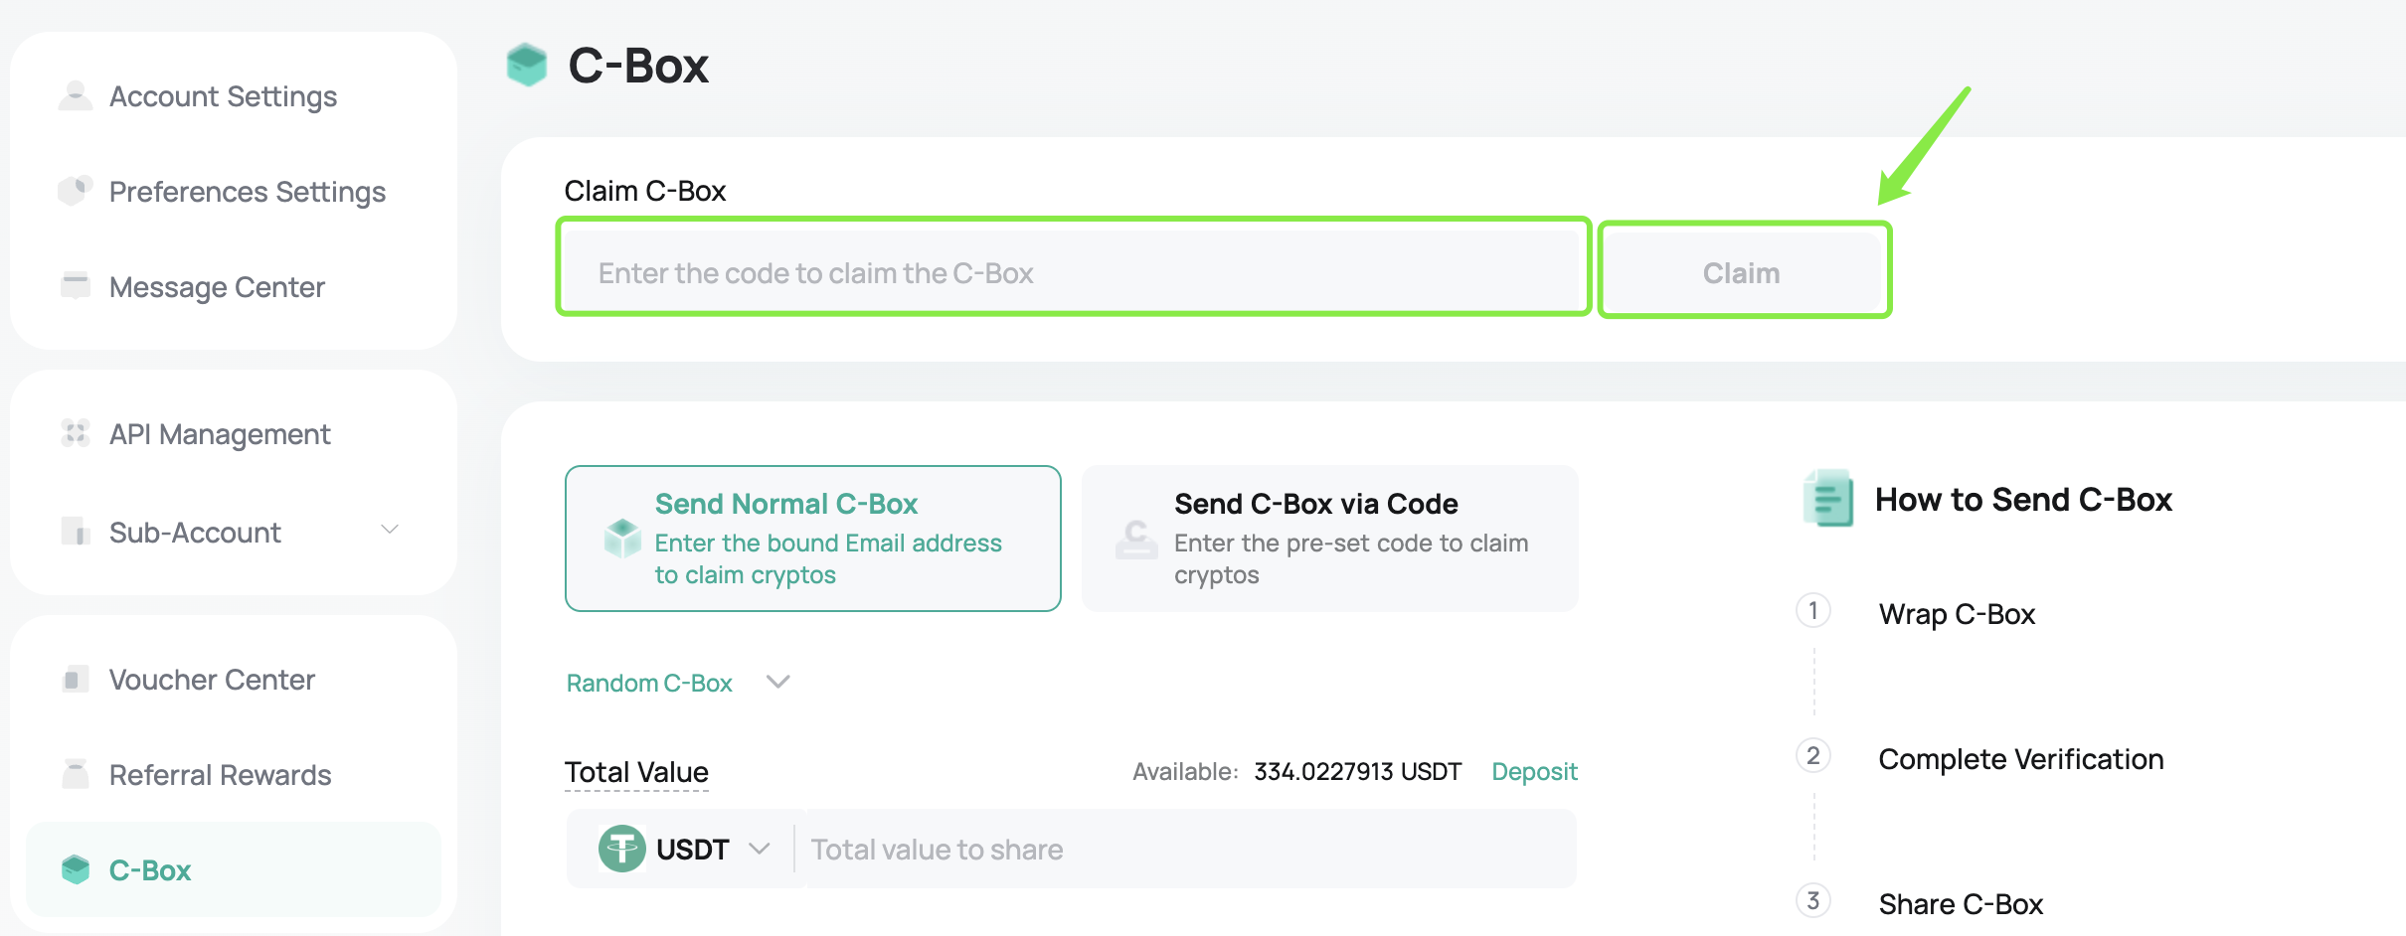Open the USDT currency dropdown arrow
Screen dimensions: 2406x936
[x=760, y=849]
